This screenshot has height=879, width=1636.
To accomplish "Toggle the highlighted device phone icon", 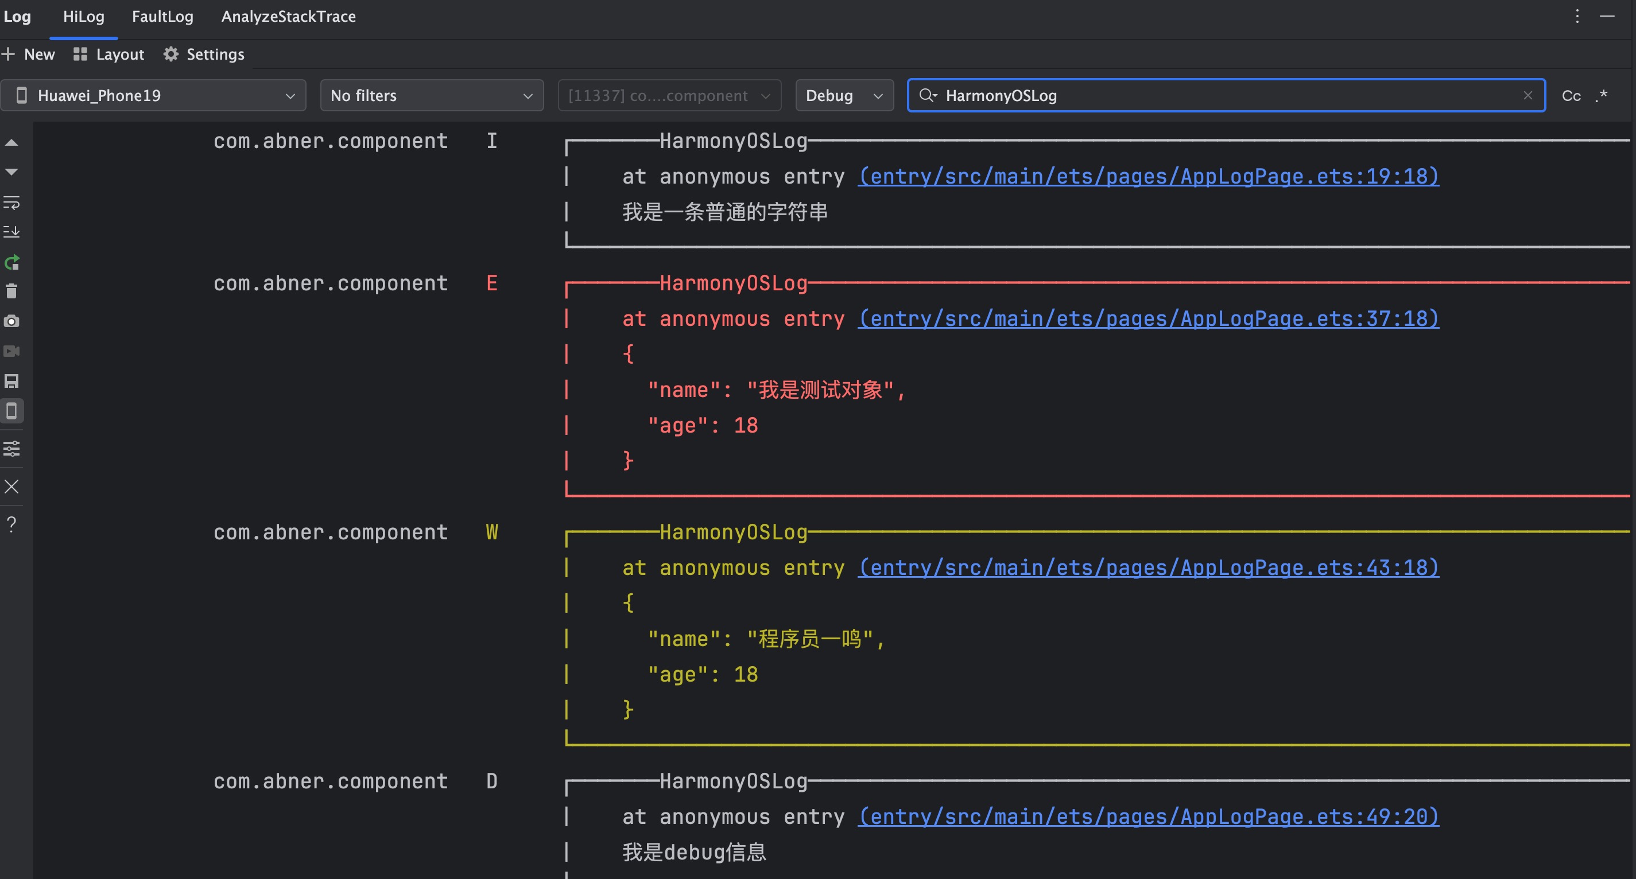I will click(x=11, y=411).
